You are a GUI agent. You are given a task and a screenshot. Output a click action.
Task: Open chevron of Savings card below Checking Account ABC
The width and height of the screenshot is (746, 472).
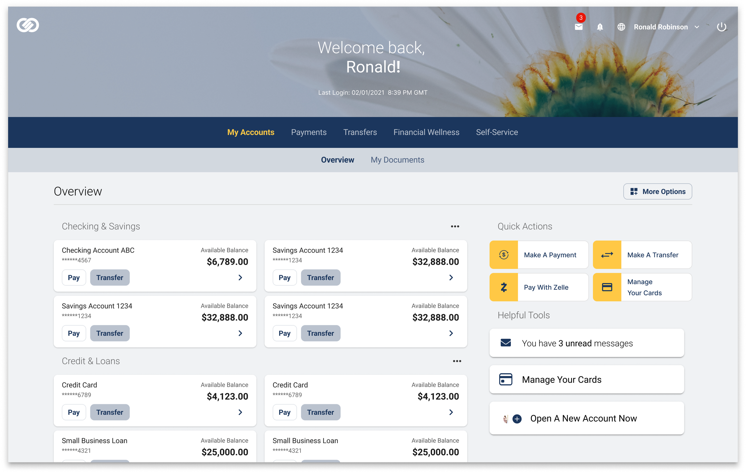tap(241, 333)
